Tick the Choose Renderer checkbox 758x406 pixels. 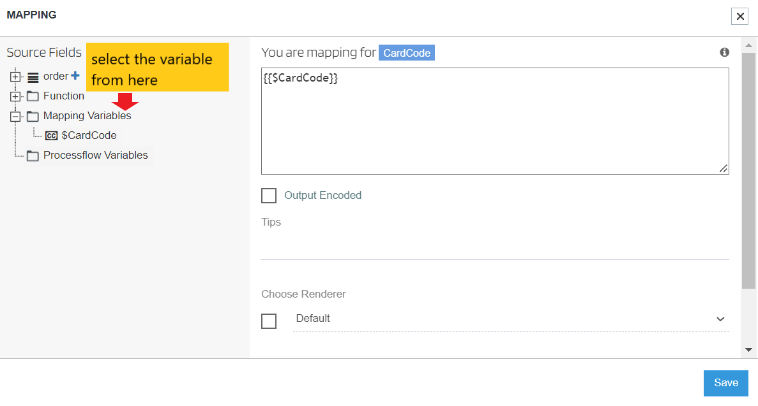pos(269,321)
